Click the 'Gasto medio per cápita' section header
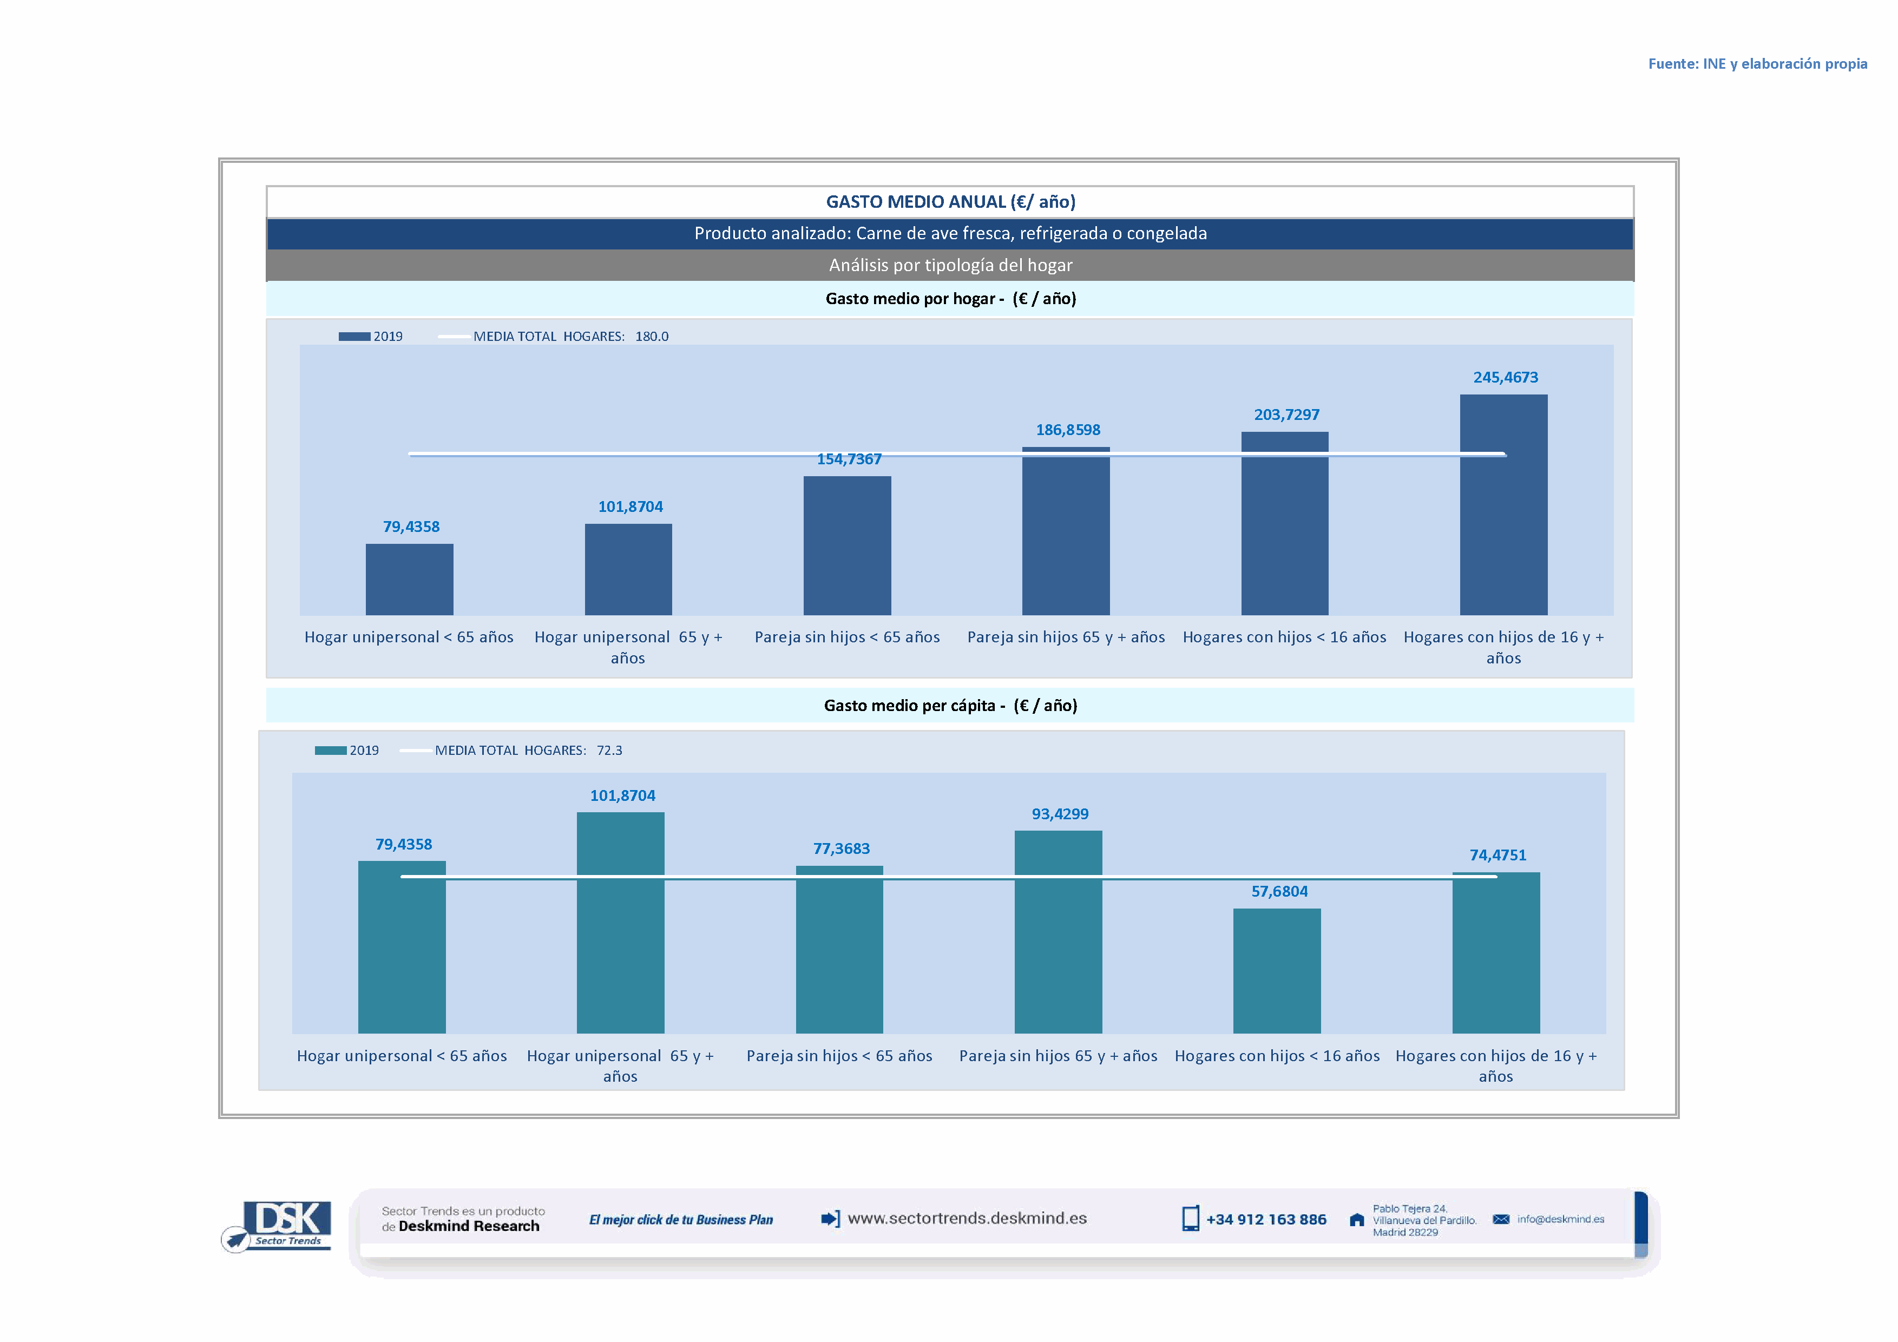 pyautogui.click(x=950, y=705)
